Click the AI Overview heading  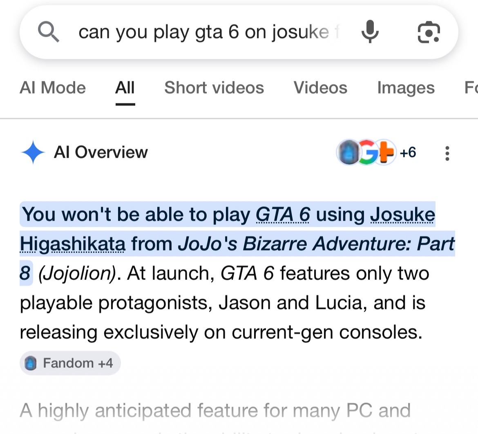[x=101, y=152]
